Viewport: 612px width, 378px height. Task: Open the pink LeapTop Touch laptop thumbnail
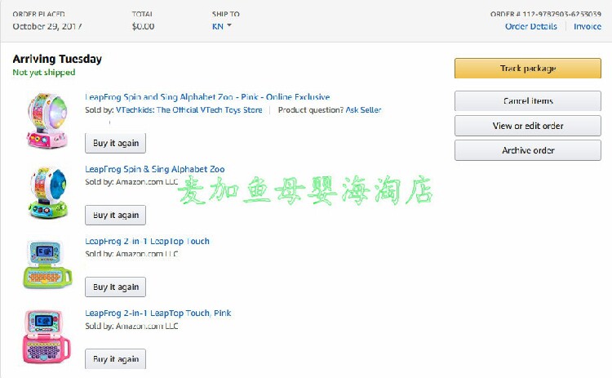coord(47,336)
